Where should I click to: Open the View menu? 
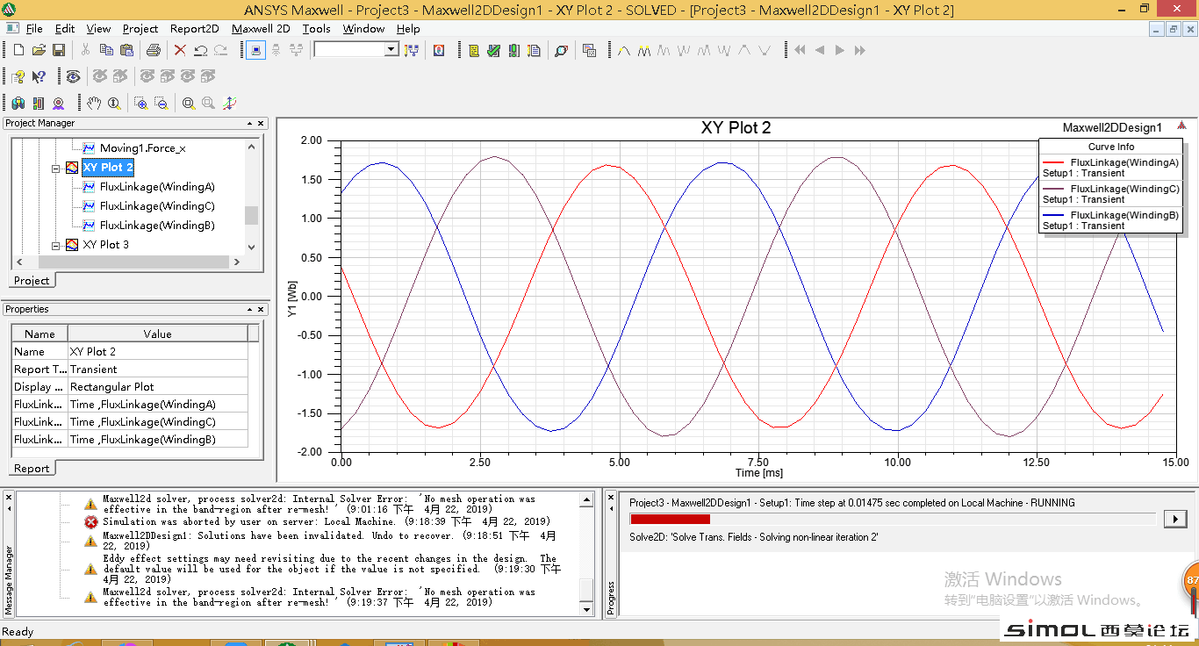click(x=98, y=28)
